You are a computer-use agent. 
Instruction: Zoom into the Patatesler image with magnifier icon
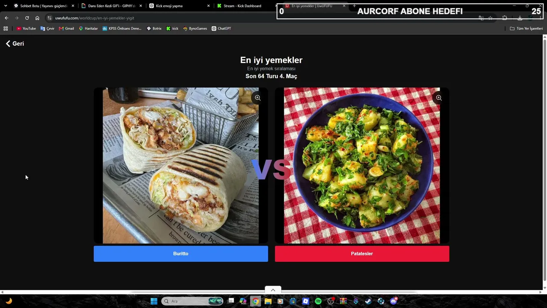[x=439, y=98]
